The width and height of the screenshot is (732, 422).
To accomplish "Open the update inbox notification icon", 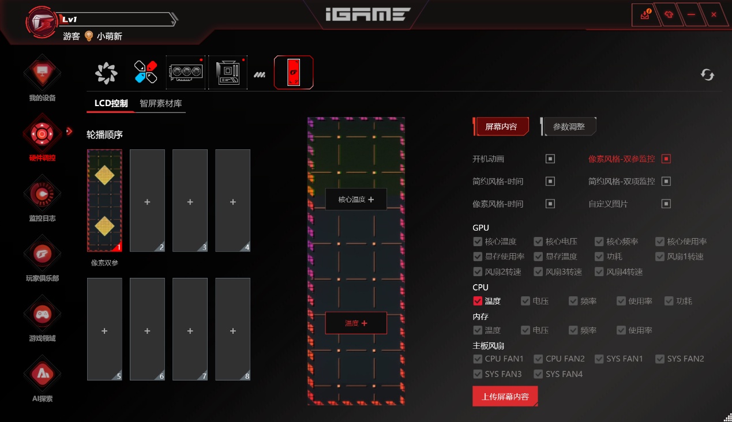I will tap(645, 15).
